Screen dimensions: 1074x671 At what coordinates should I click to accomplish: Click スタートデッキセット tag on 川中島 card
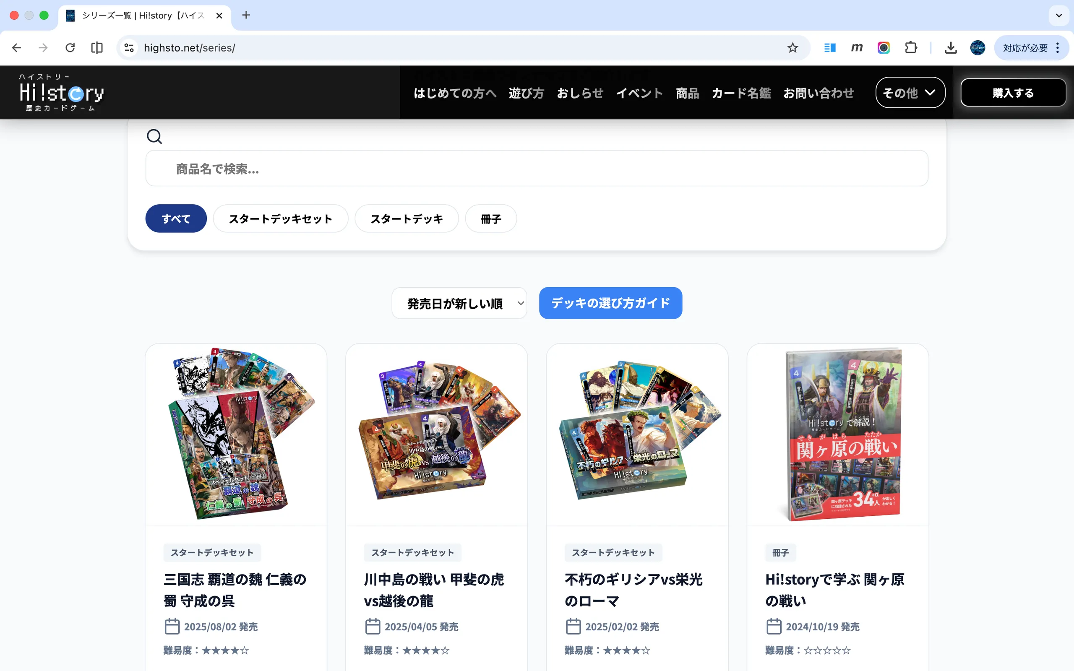point(413,552)
